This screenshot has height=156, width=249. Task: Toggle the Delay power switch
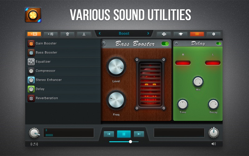[x=219, y=43]
